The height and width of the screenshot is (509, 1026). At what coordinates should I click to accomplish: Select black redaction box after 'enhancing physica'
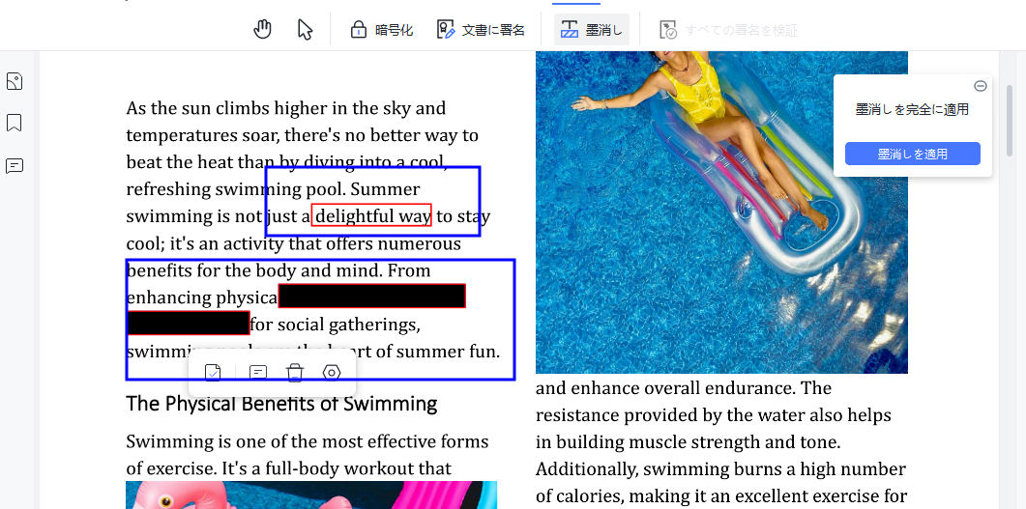tap(372, 296)
